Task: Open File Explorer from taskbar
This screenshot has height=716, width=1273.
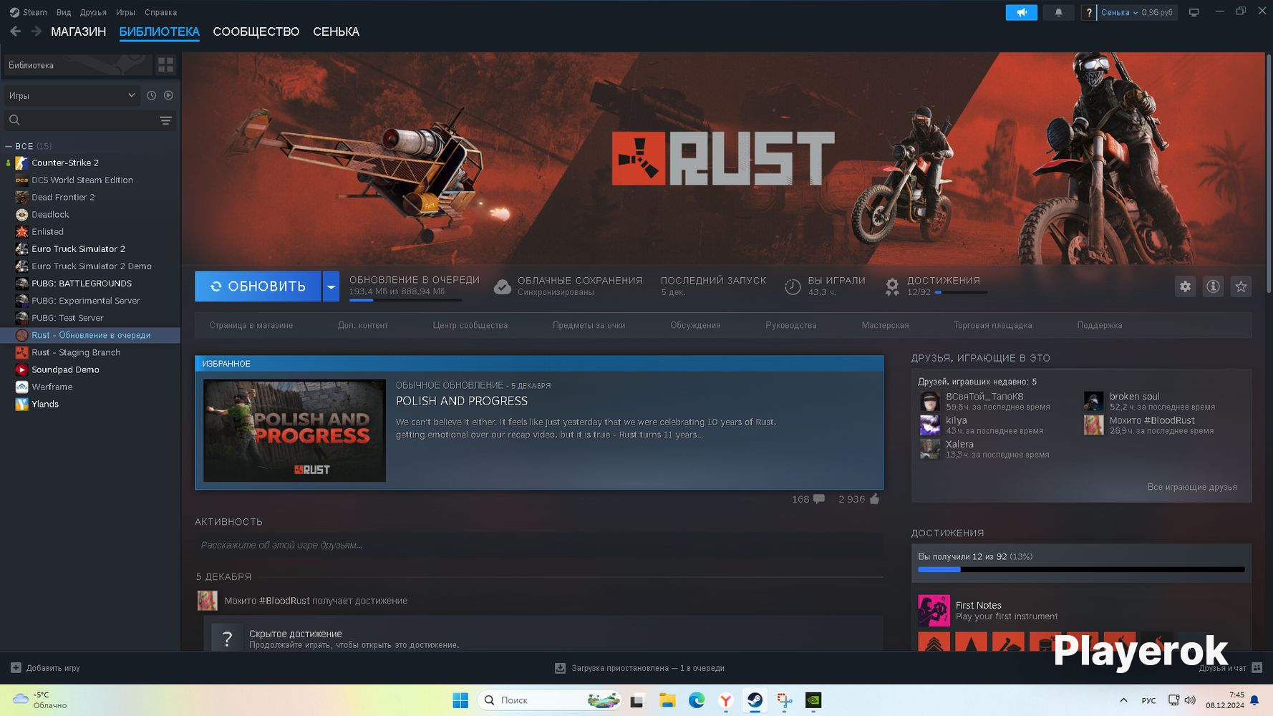Action: [667, 700]
